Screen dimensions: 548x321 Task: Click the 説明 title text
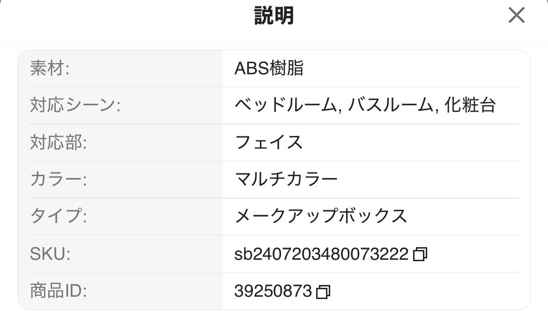coord(274,14)
